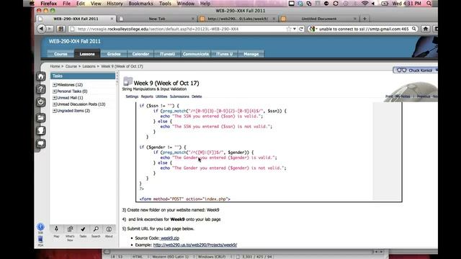The width and height of the screenshot is (461, 259).
Task: Open a new browser tab with plus button
Action: 364,19
